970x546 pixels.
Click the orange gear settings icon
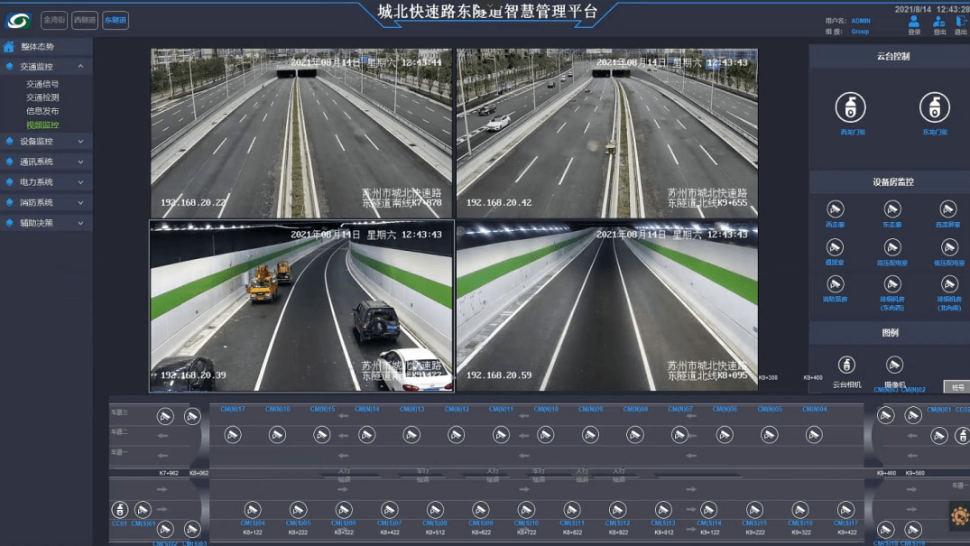(959, 517)
